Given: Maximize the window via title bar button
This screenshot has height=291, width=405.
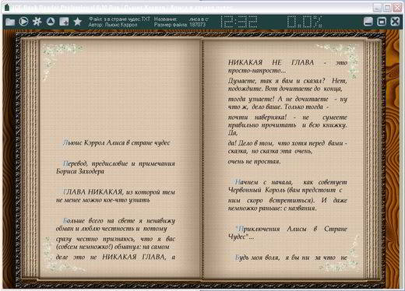Looking at the screenshot, I should point(387,8).
